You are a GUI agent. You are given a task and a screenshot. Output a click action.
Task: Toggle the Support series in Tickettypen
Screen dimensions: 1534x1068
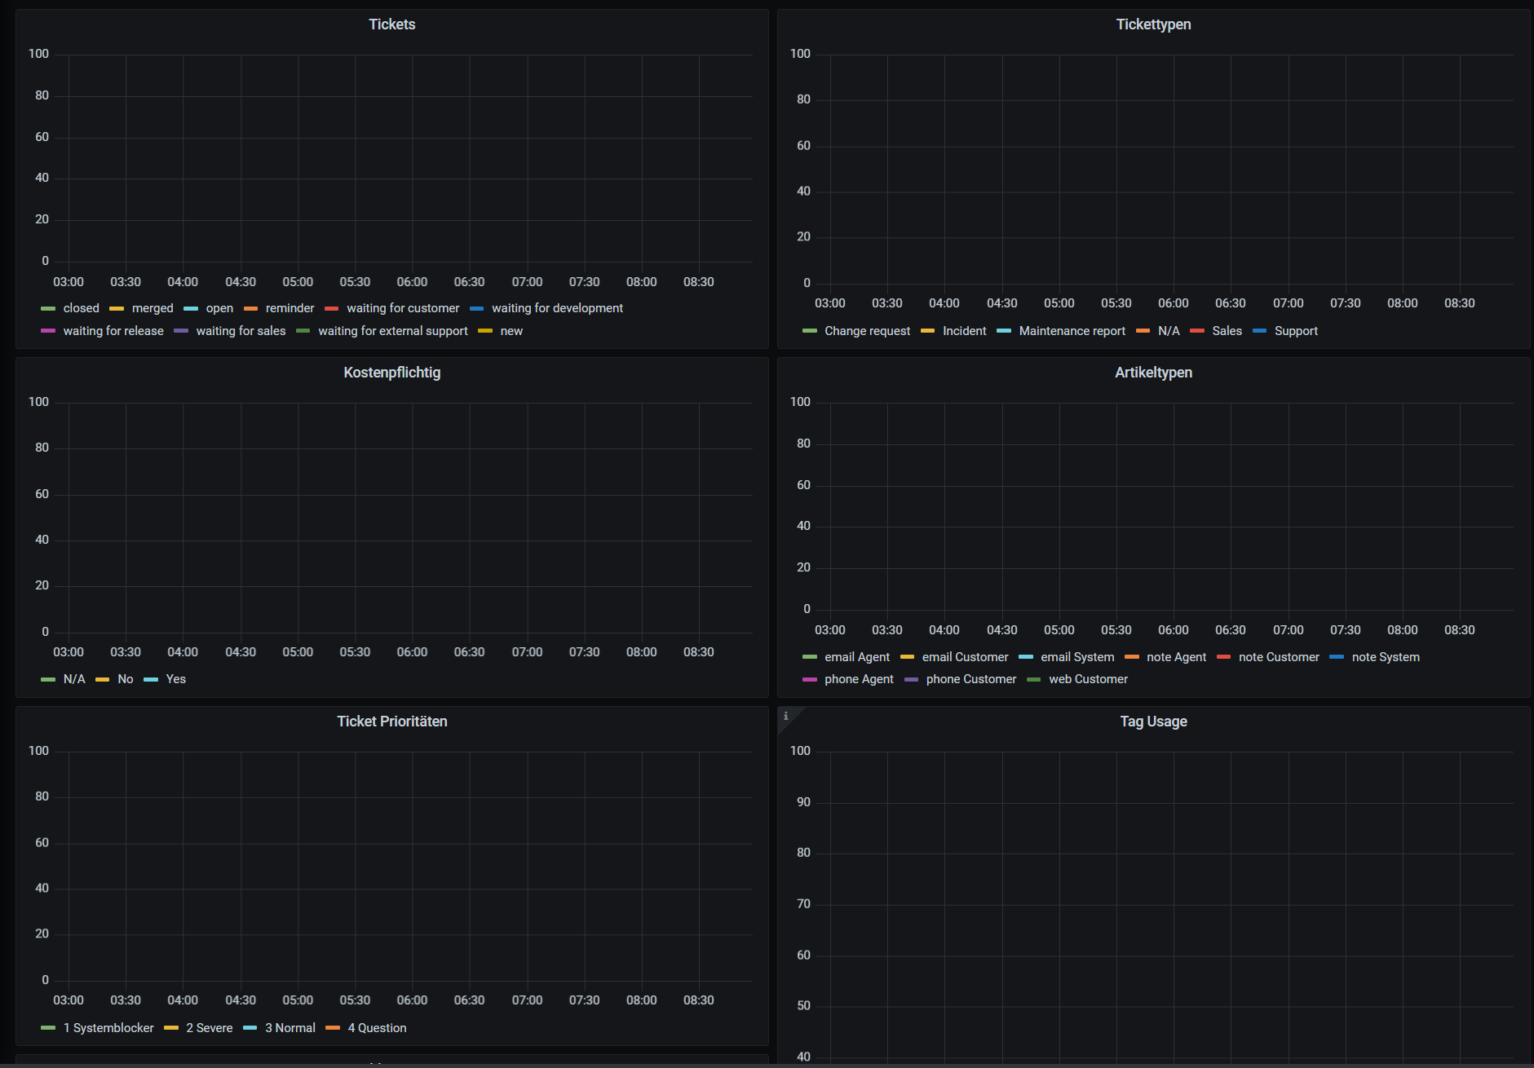coord(1297,330)
